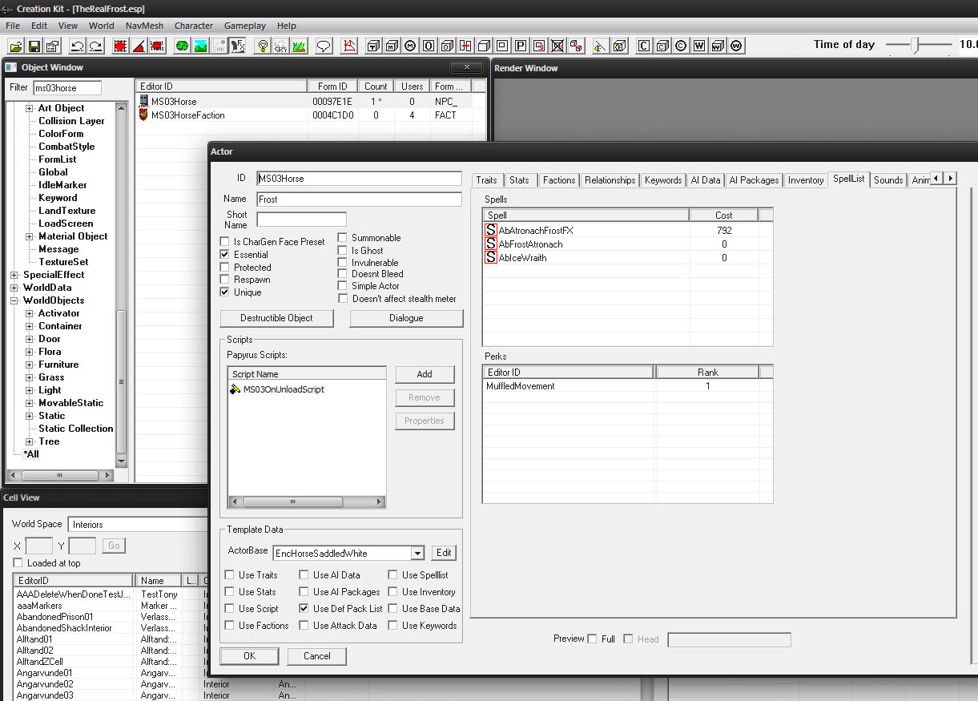Toggle the light bulb toolbar icon
Image resolution: width=978 pixels, height=701 pixels.
point(262,46)
